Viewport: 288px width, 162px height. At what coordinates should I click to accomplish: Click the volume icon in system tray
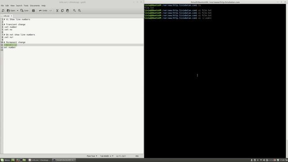click(x=264, y=160)
